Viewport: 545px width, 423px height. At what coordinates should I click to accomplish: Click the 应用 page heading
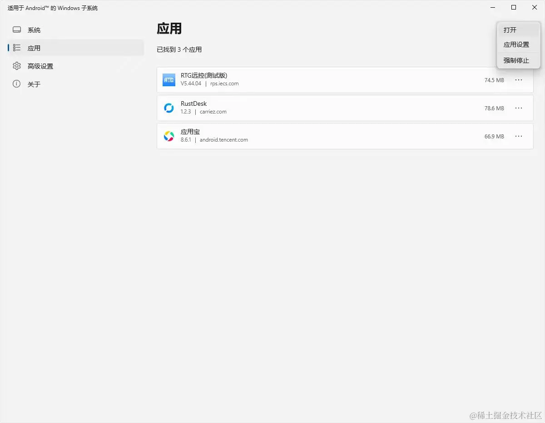tap(169, 29)
